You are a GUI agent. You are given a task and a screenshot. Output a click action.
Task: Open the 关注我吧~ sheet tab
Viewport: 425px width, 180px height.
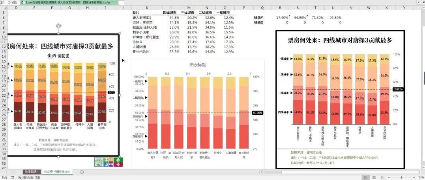pos(32,172)
